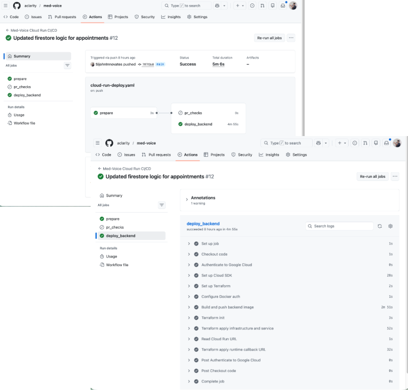
Task: Open three-dot menu beside Re-run all jobs, lower window
Action: [395, 176]
